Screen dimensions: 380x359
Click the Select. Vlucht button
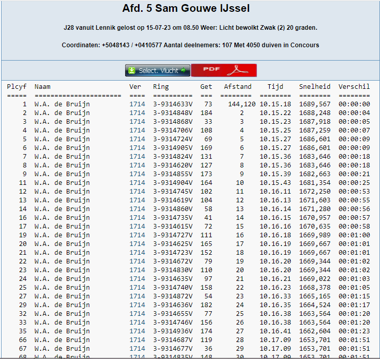(x=157, y=70)
